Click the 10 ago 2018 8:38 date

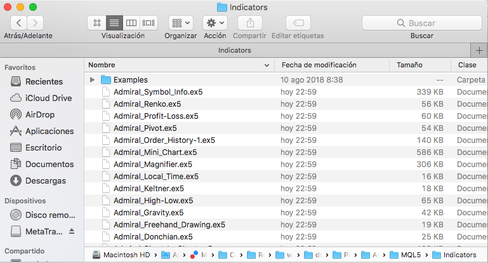coord(312,80)
